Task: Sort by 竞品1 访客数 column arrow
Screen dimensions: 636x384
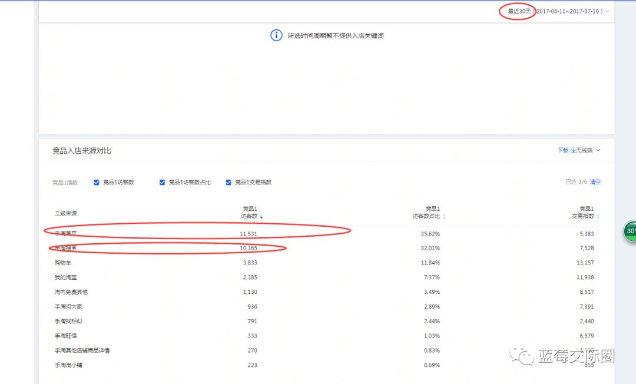Action: tap(261, 217)
